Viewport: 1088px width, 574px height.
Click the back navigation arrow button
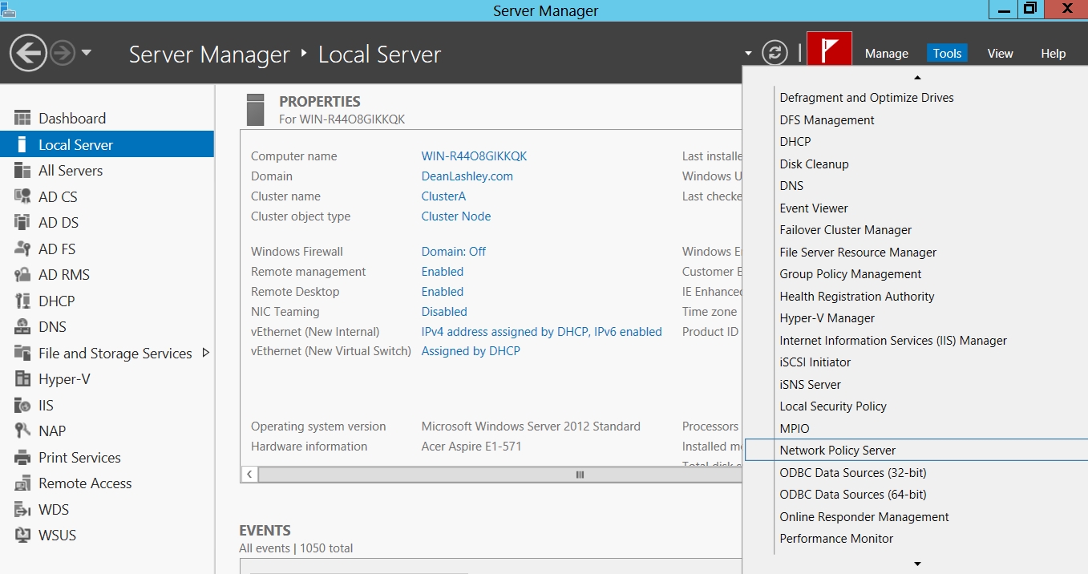tap(27, 54)
